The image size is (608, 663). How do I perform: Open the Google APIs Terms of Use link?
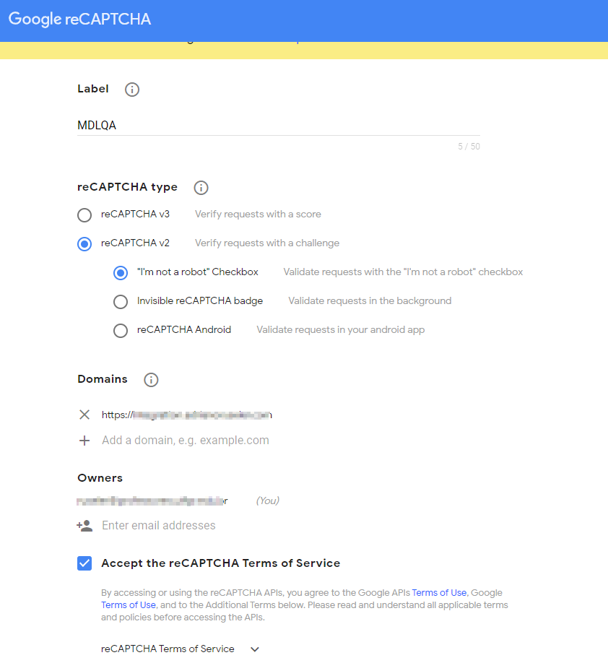439,593
